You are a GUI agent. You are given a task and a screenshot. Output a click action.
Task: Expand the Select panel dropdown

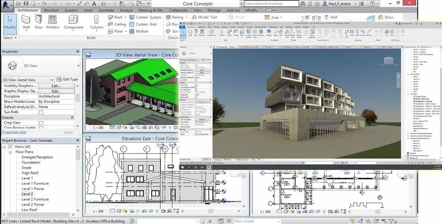pos(10,38)
